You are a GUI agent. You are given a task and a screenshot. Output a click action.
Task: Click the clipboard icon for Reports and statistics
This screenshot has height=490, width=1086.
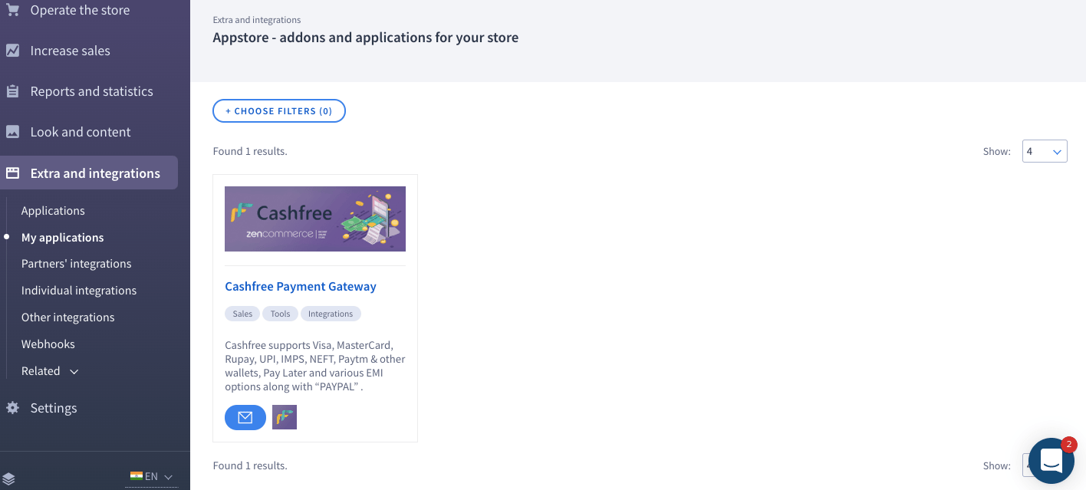coord(12,91)
